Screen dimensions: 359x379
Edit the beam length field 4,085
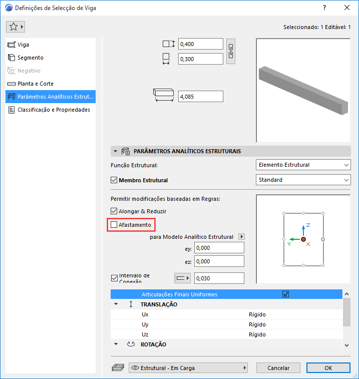[201, 97]
